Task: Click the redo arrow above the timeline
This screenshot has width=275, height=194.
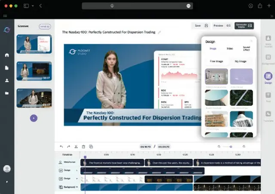Action: [x=69, y=147]
